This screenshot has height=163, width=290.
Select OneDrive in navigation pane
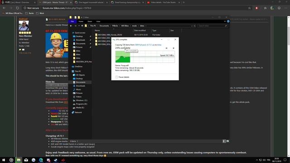(78, 67)
